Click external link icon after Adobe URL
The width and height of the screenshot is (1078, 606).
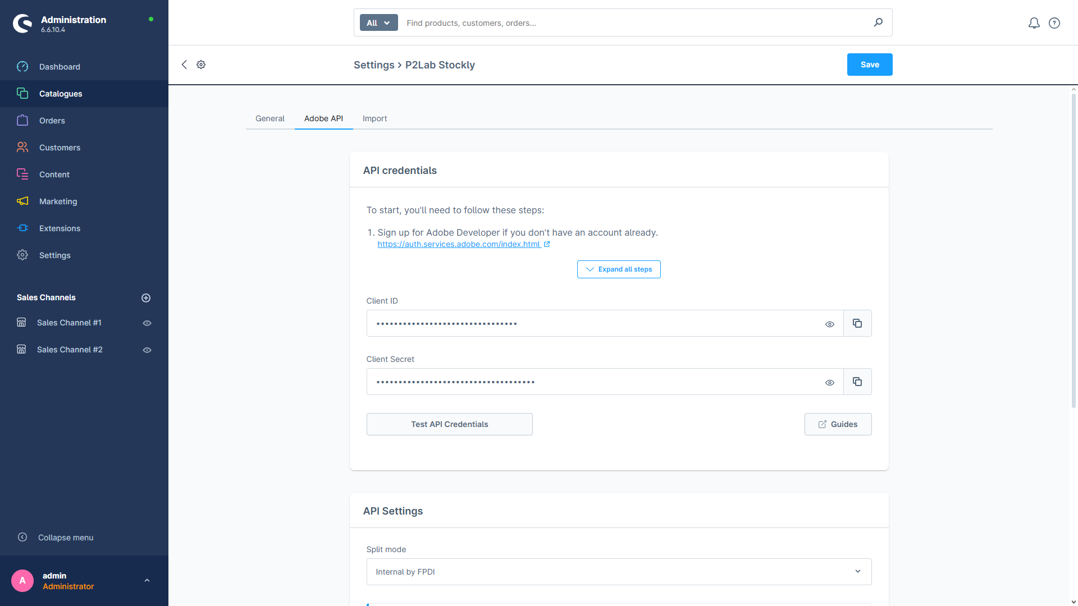tap(547, 244)
